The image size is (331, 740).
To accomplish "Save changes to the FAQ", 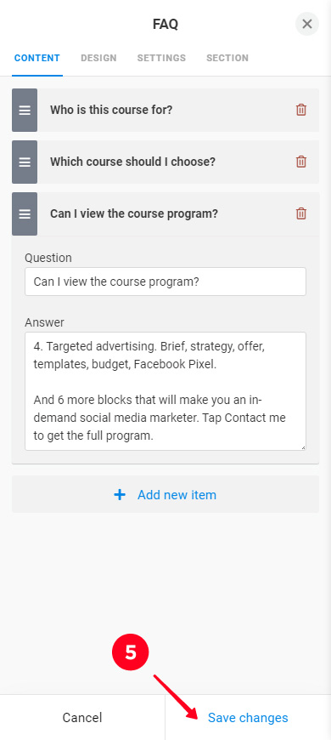I will coord(248,718).
